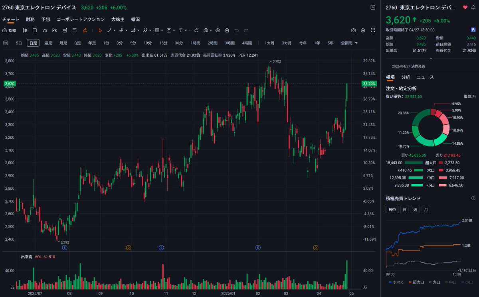Click the undo arrow

pyautogui.click(x=236, y=30)
